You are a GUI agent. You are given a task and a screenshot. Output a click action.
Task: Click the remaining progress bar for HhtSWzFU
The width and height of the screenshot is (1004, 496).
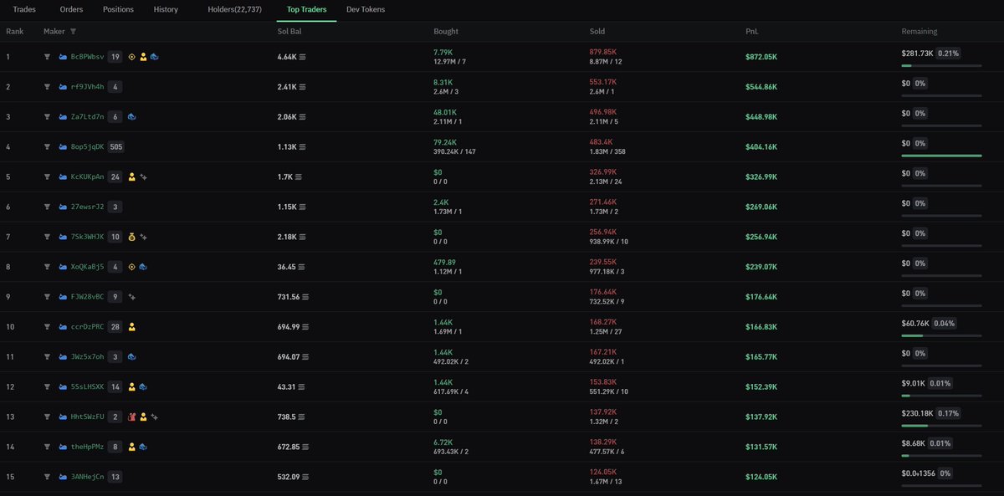pyautogui.click(x=941, y=426)
